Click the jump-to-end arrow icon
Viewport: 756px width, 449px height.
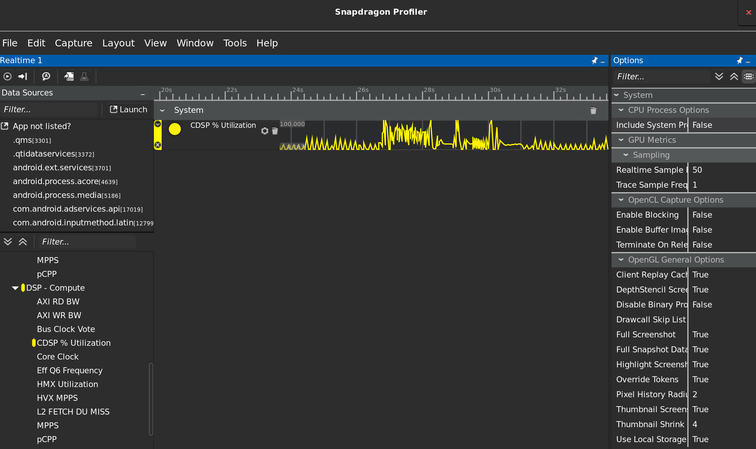[x=23, y=76]
